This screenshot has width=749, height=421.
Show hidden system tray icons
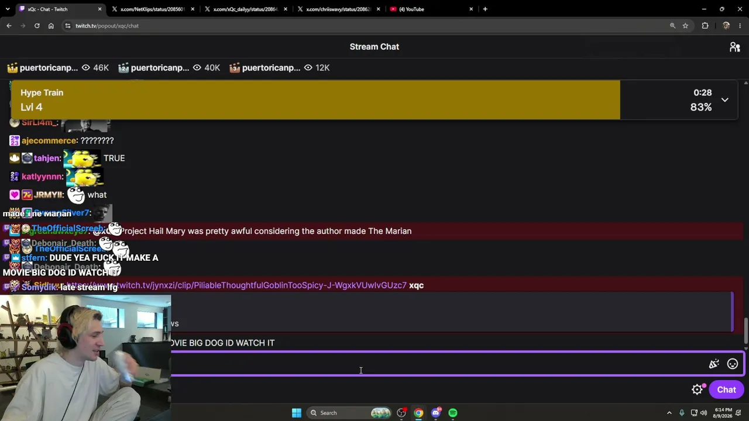pyautogui.click(x=669, y=413)
